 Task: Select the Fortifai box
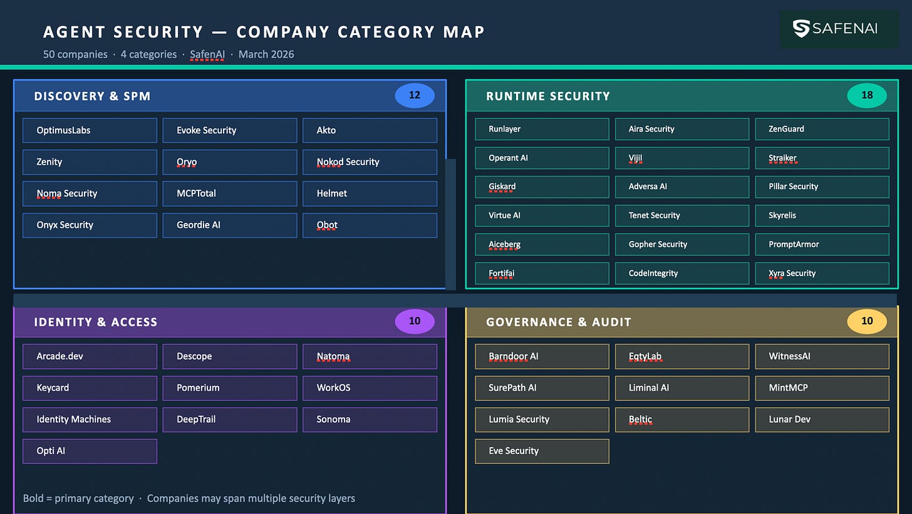[x=542, y=273]
